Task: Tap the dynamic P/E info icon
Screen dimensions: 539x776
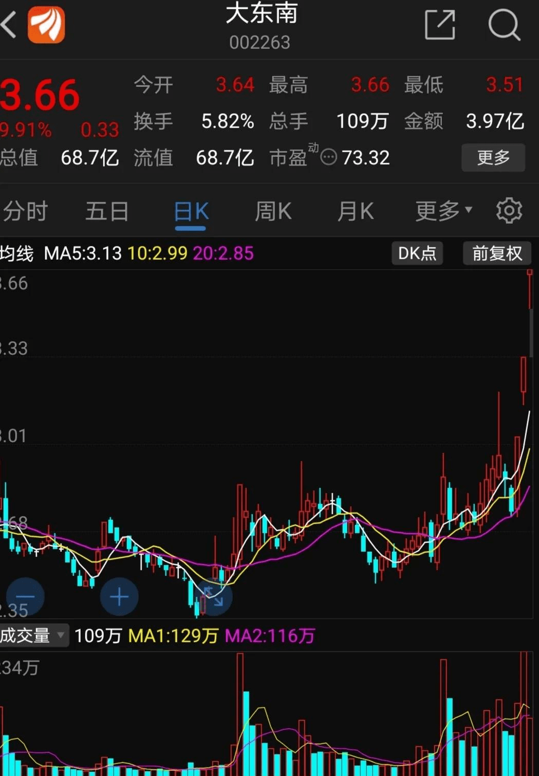Action: (x=329, y=157)
